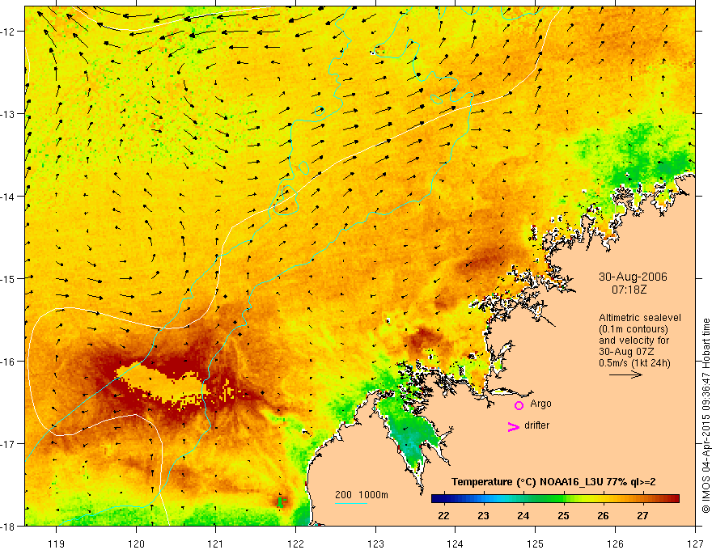
Task: Click the latitude tick label -14
Action: pos(9,197)
